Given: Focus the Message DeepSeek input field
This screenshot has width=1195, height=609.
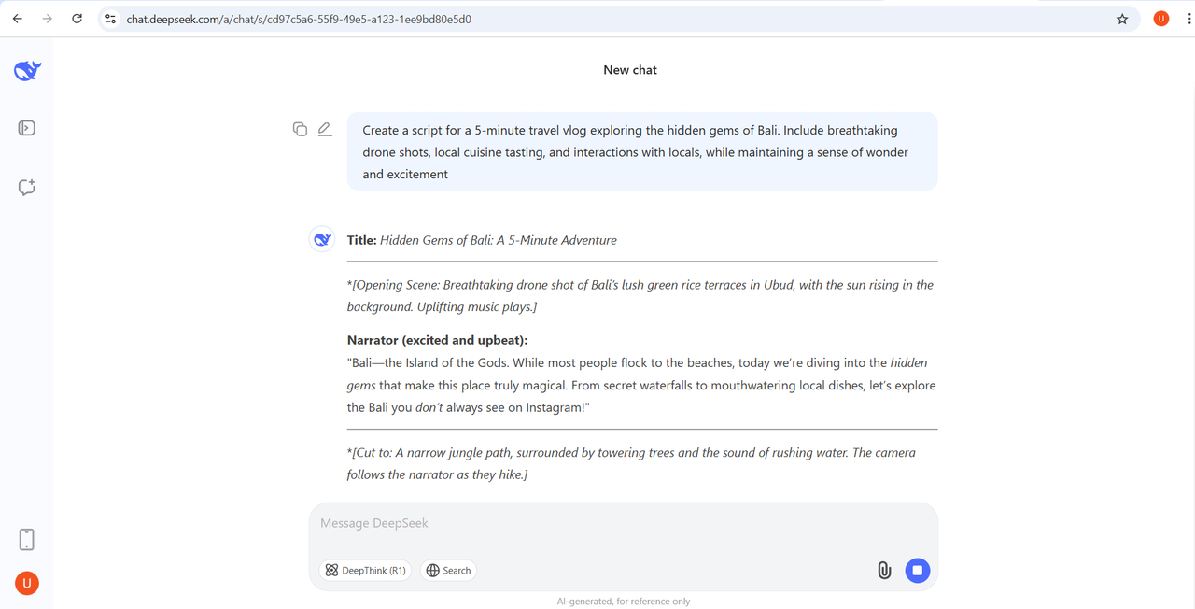Looking at the screenshot, I should [x=623, y=523].
